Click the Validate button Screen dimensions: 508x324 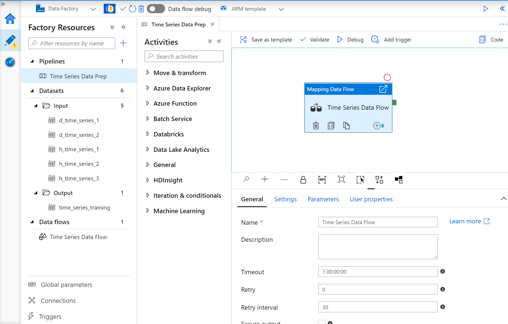tap(315, 40)
